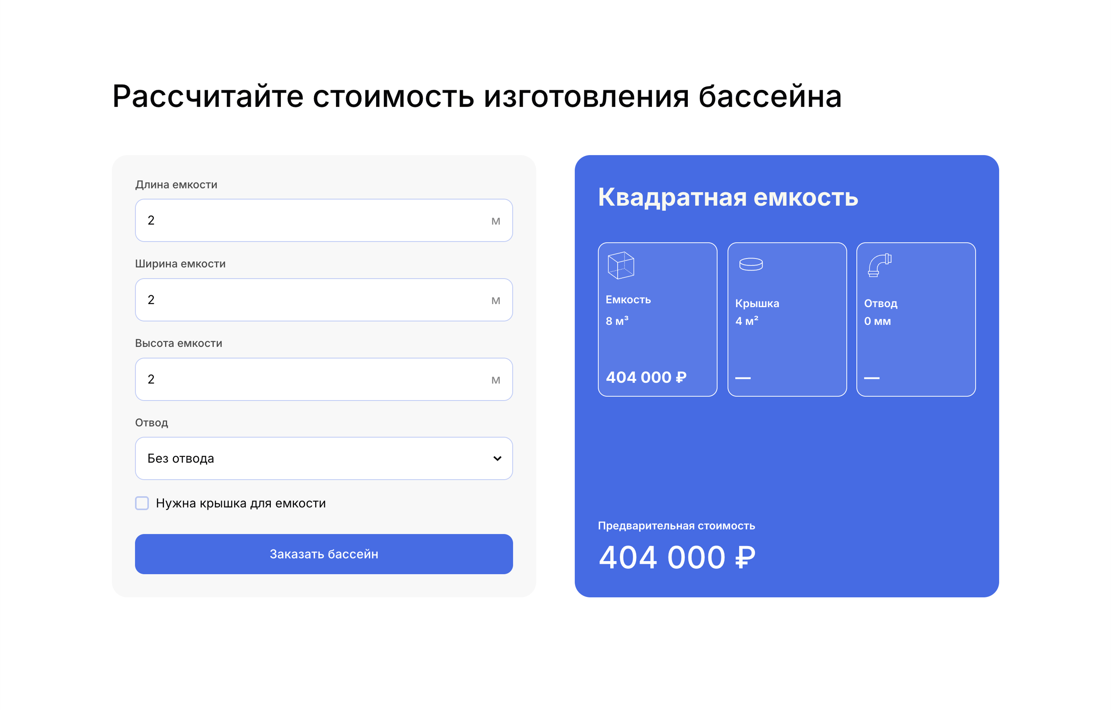Viewport: 1111px width, 710px height.
Task: Click the 'м' unit in the height field
Action: 496,380
